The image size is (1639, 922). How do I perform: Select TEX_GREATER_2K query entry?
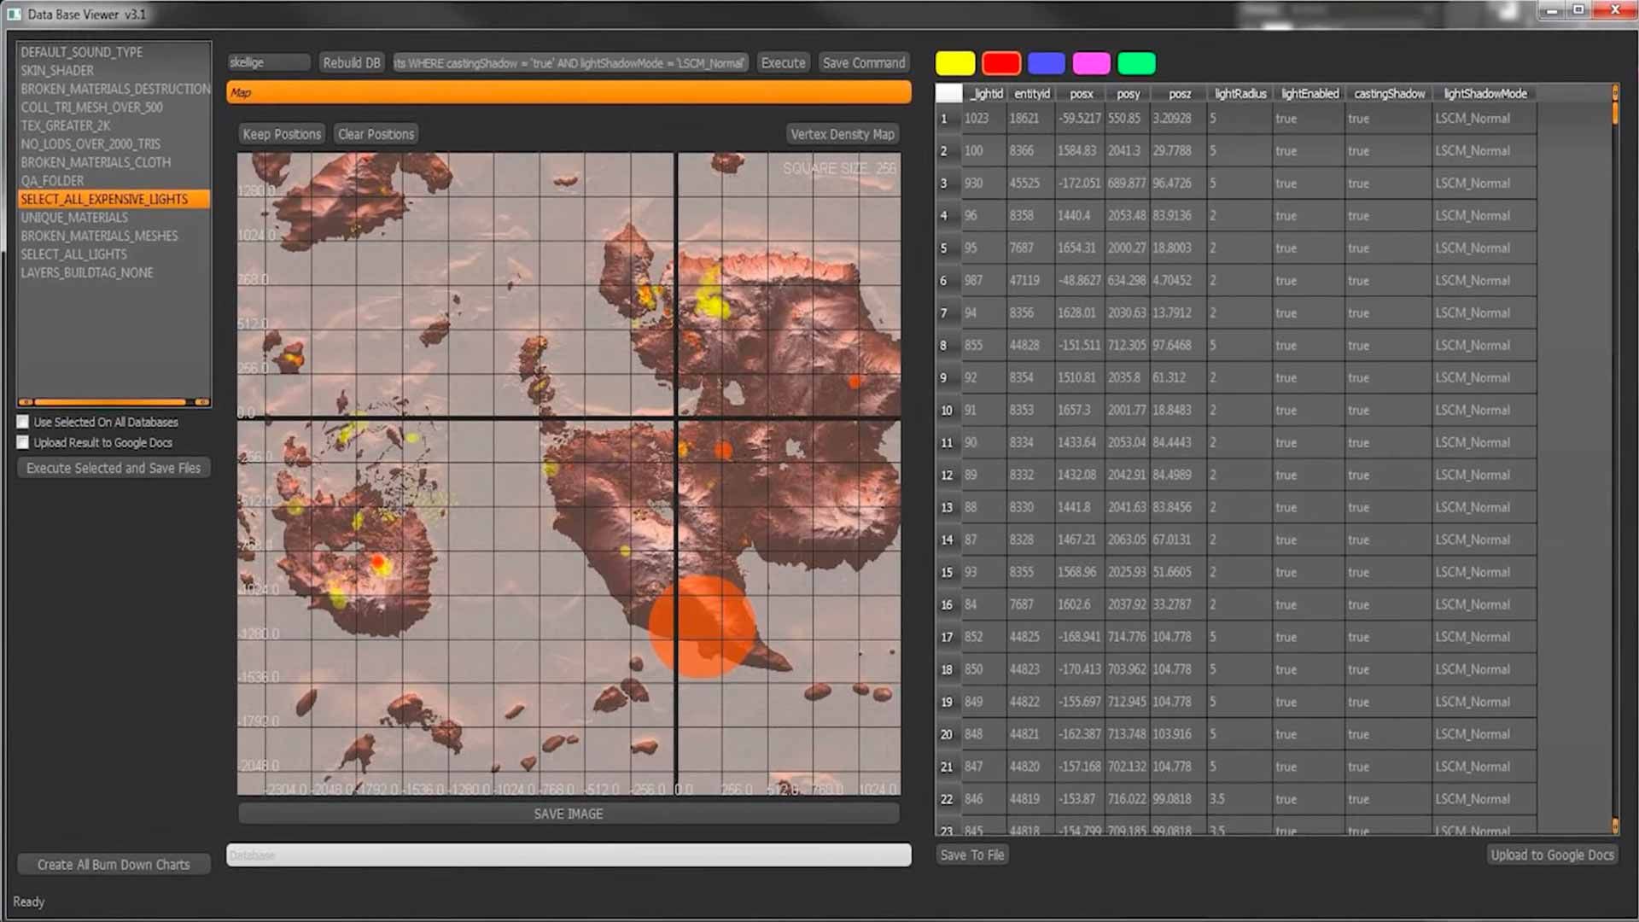click(x=66, y=125)
